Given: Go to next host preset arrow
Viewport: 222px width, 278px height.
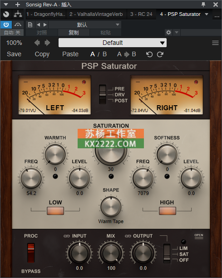Looking at the screenshot, I should [45, 24].
